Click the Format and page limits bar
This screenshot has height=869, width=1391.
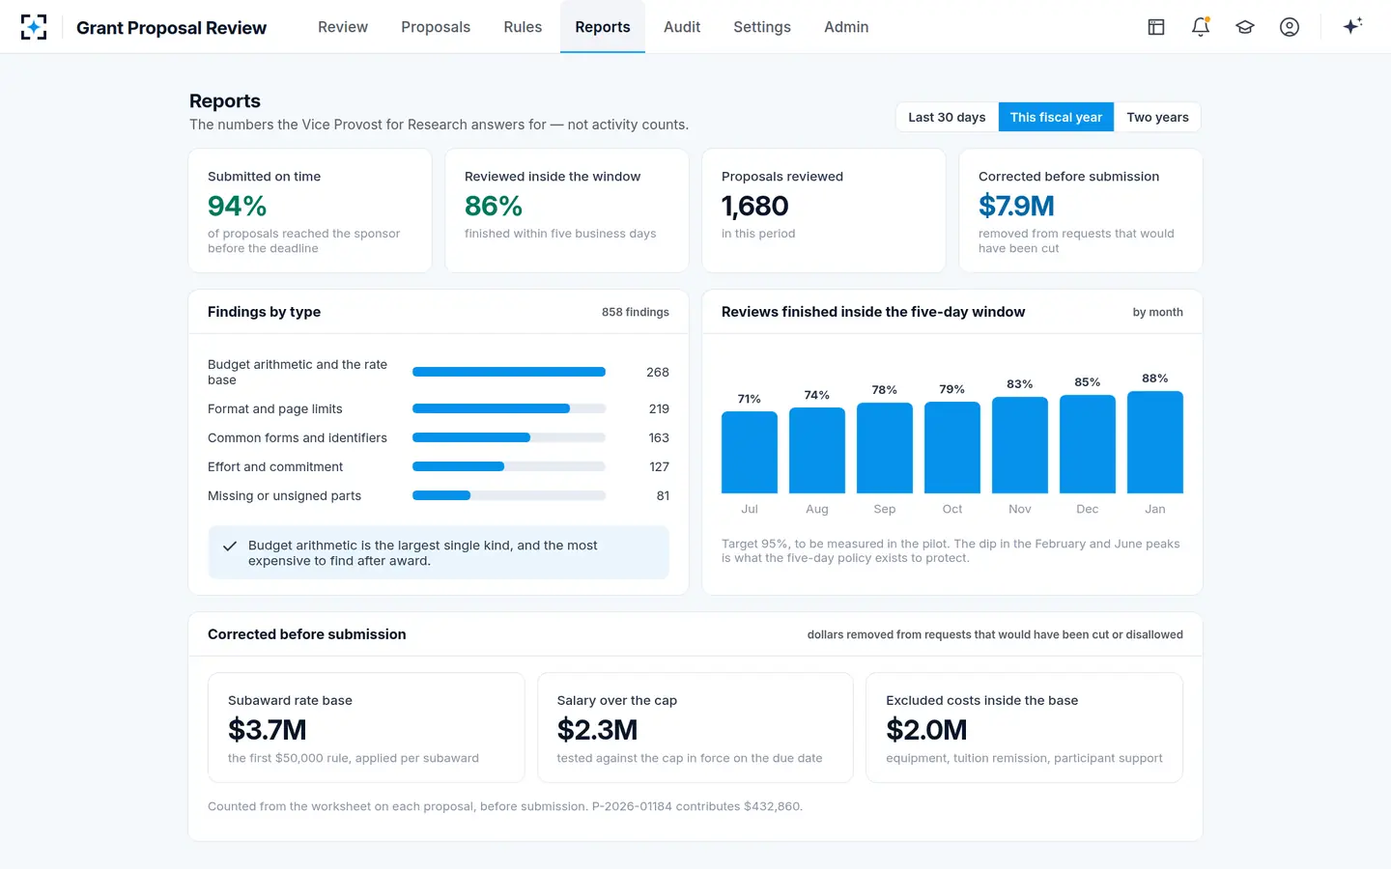coord(509,408)
